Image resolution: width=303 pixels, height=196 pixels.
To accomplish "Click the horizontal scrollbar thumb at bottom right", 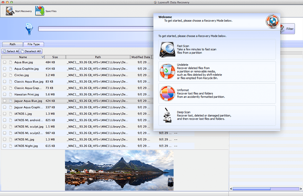I will coord(252,189).
